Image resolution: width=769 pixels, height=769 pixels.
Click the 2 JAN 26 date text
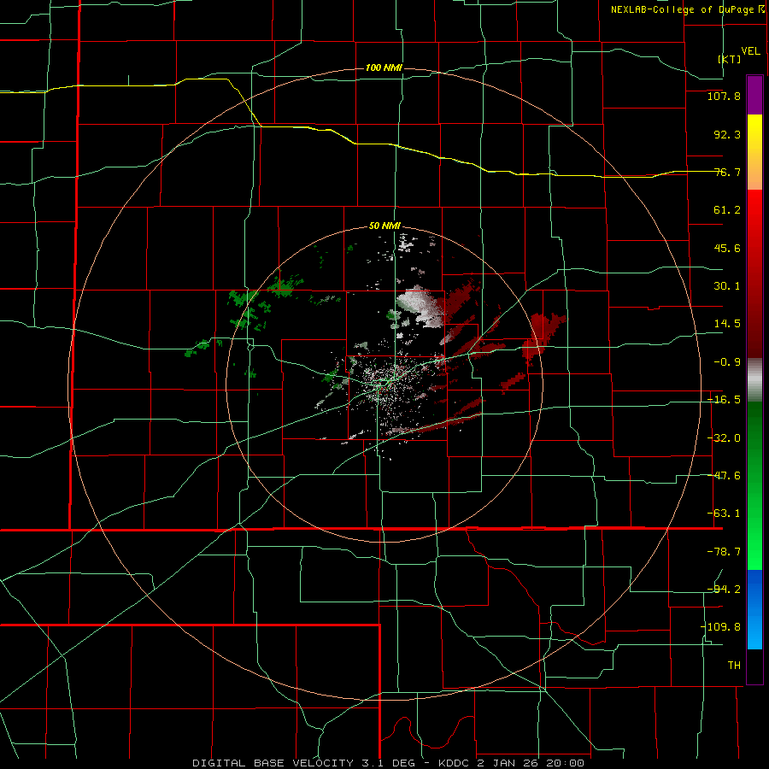pos(508,763)
